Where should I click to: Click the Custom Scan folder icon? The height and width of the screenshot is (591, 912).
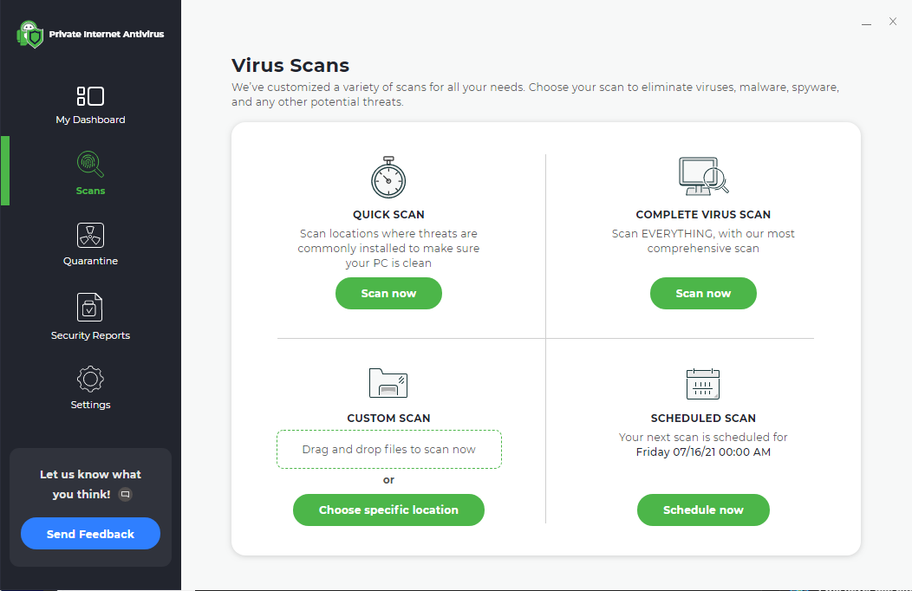pyautogui.click(x=388, y=382)
